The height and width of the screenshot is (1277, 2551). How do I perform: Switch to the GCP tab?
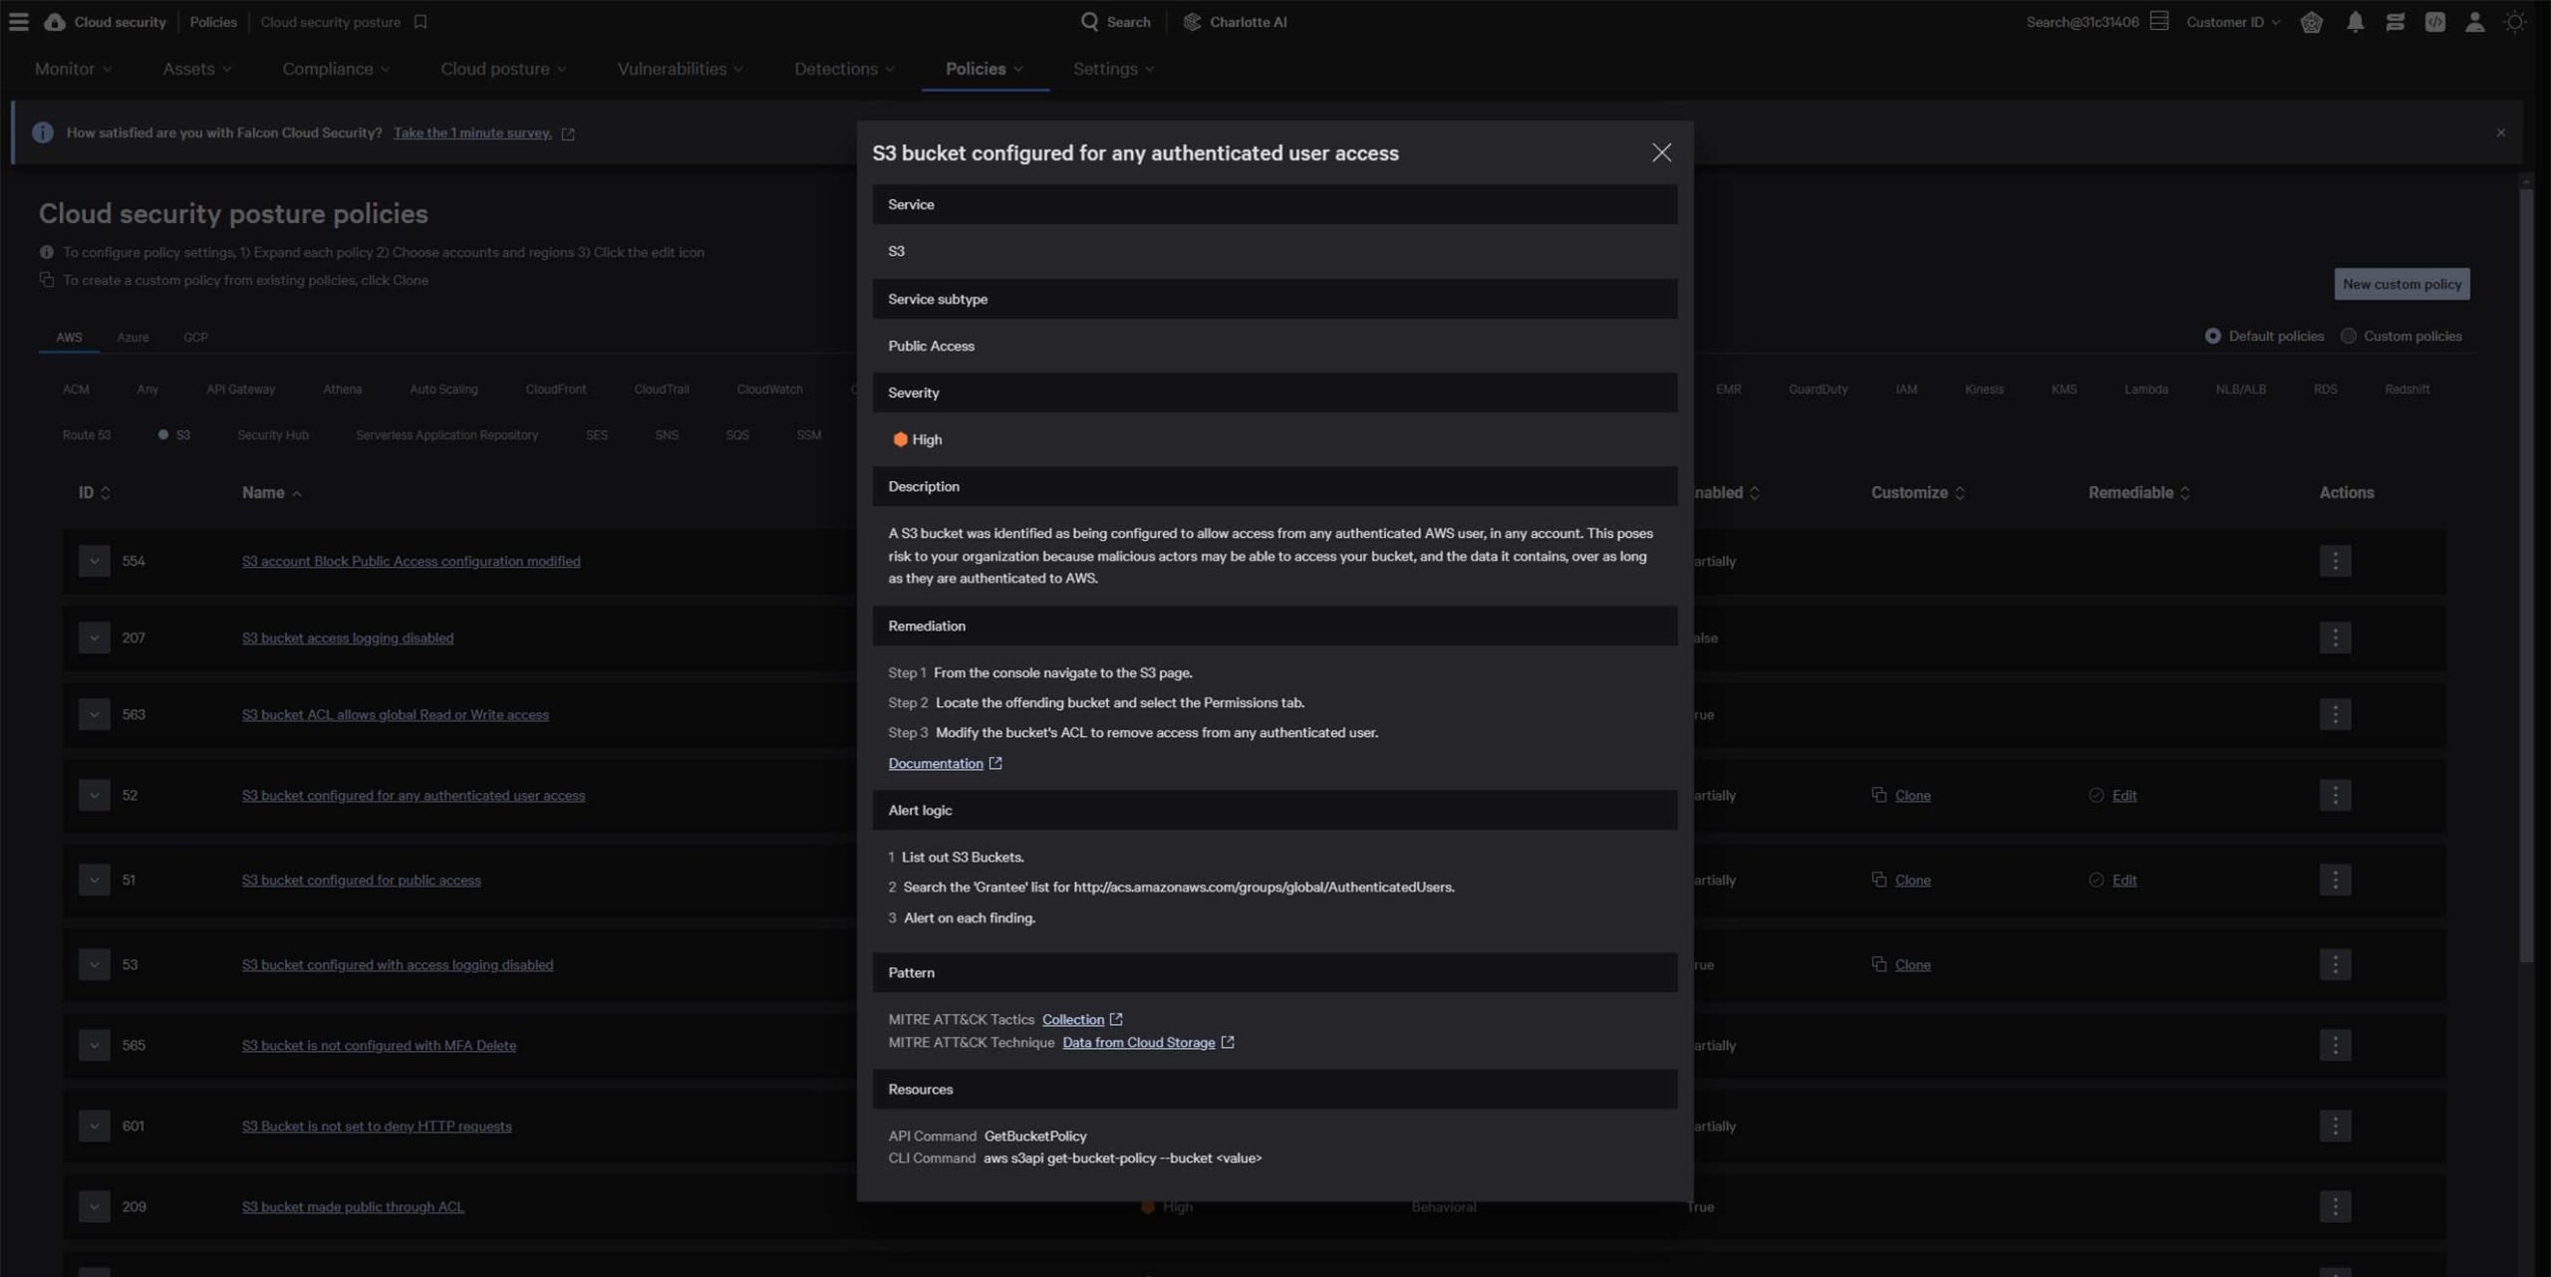coord(195,338)
